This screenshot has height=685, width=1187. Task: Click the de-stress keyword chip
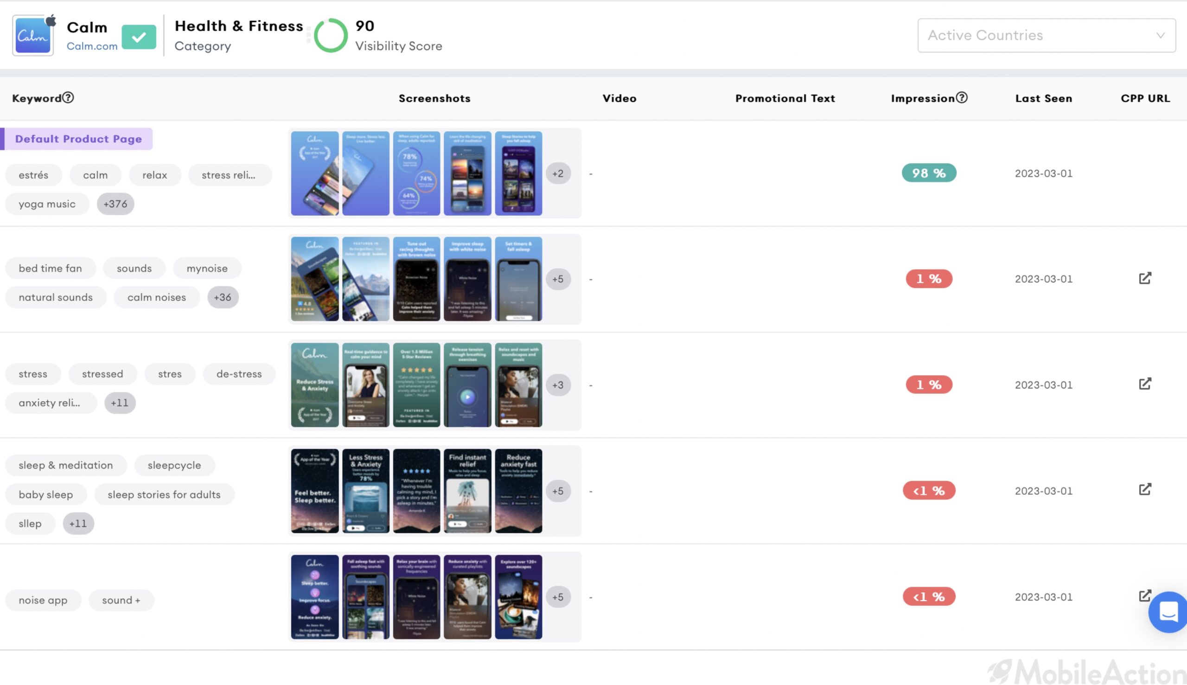(239, 374)
